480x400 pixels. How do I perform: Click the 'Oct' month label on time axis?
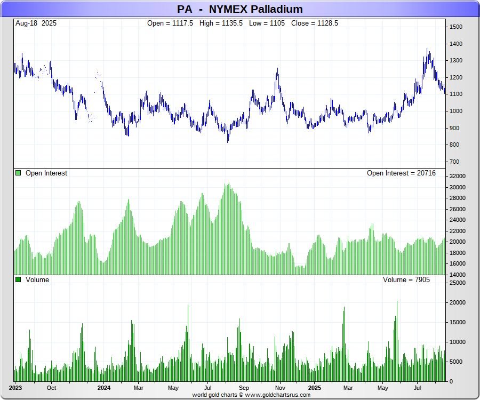(51, 388)
